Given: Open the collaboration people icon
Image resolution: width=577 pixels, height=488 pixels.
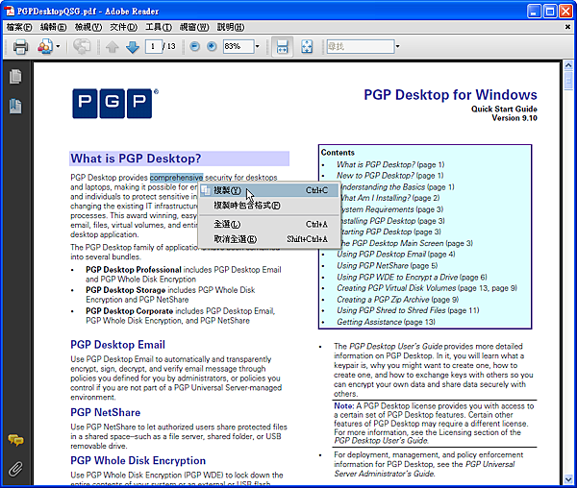Looking at the screenshot, I should 45,47.
